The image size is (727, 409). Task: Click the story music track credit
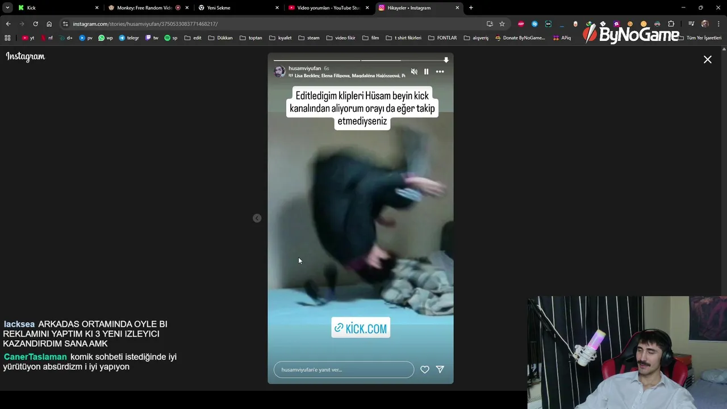tap(347, 76)
